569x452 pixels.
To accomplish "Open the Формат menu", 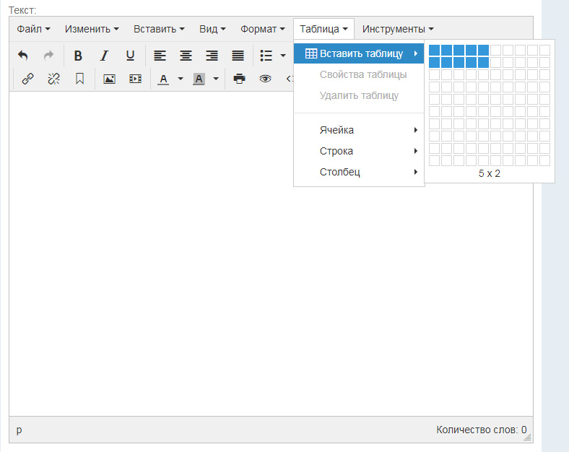I will pyautogui.click(x=262, y=29).
